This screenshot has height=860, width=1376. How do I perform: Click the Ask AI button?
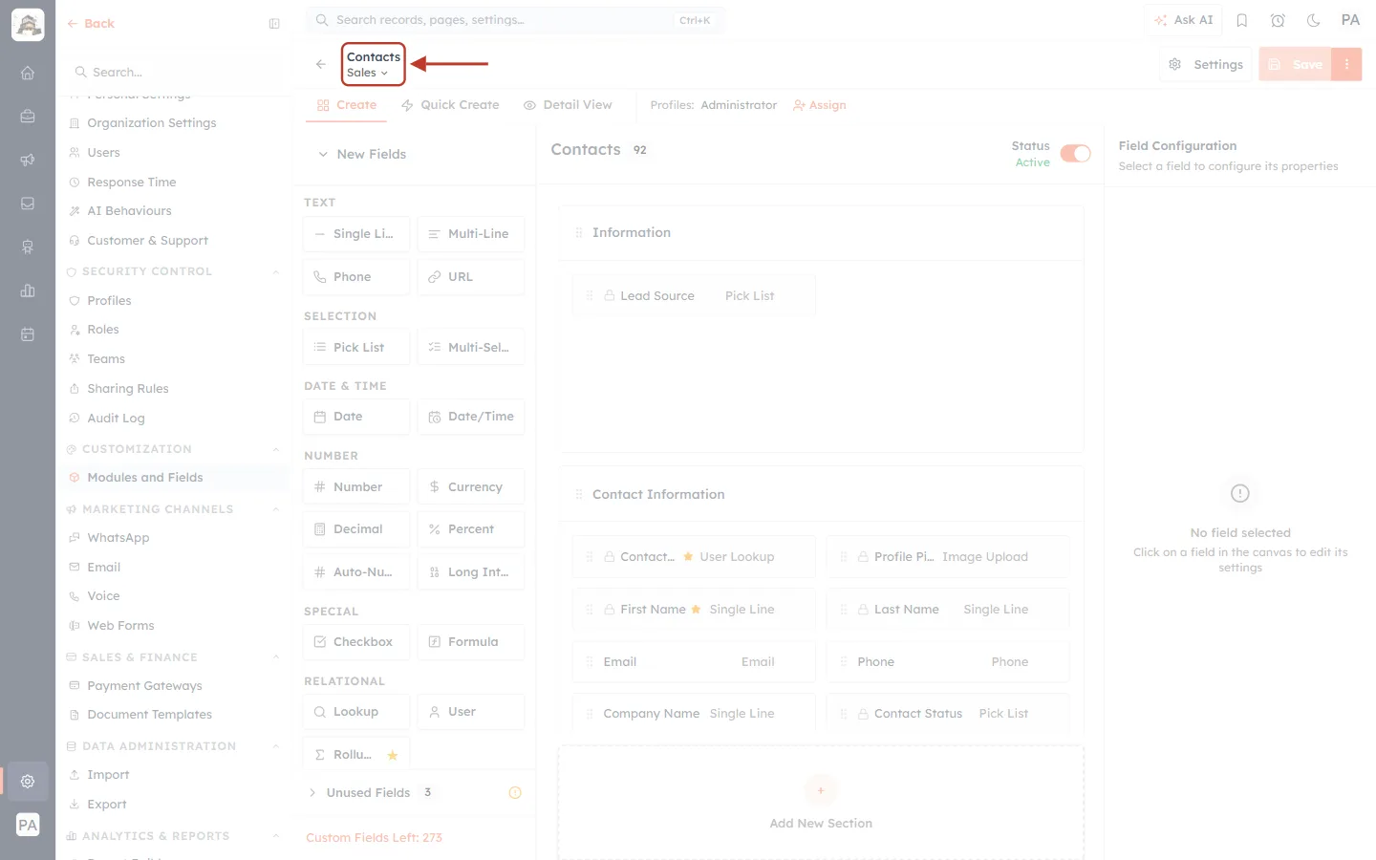point(1183,20)
